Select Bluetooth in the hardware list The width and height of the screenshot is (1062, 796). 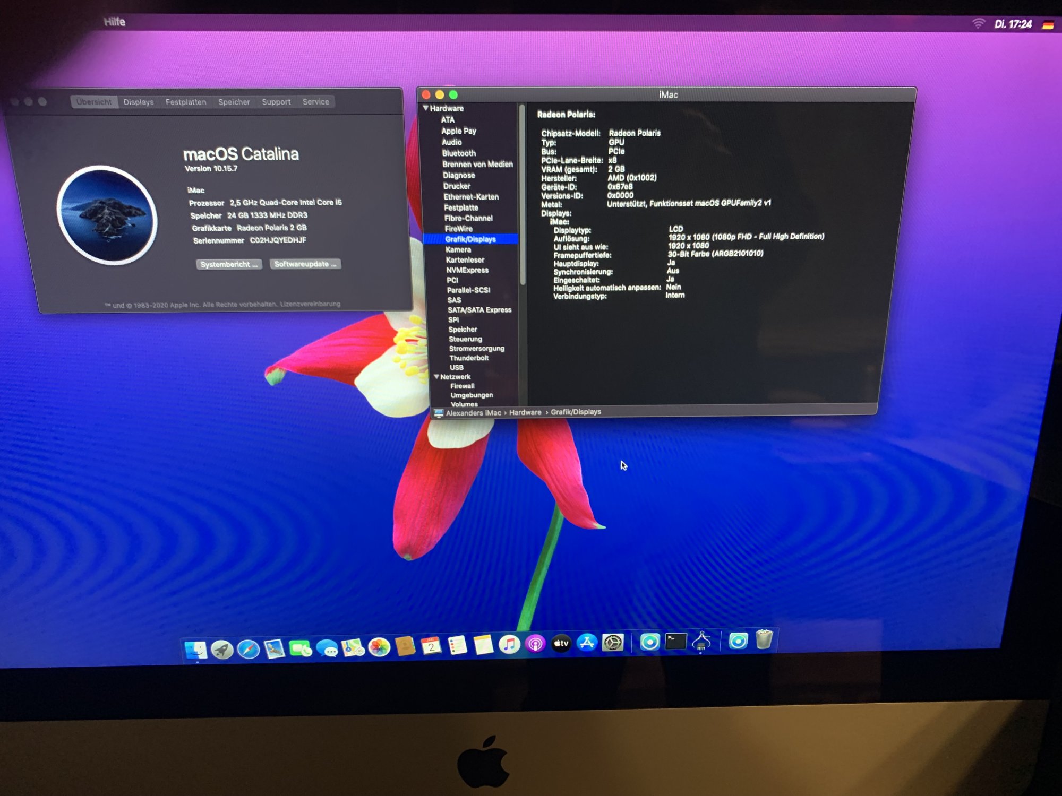click(459, 153)
